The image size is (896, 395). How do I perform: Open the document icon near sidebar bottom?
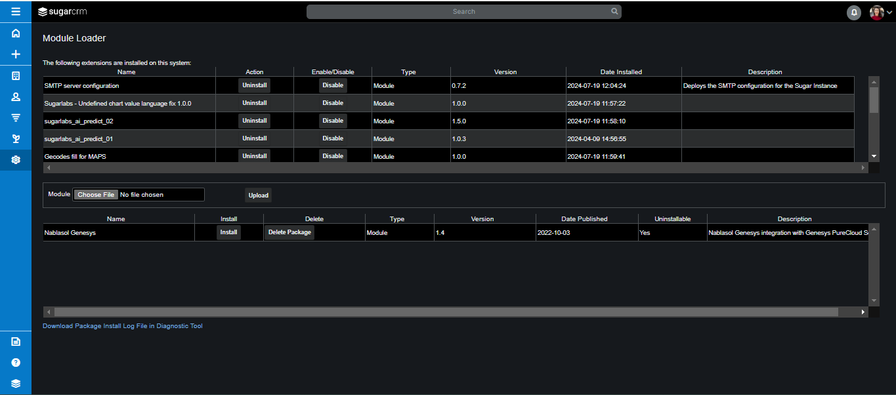pyautogui.click(x=16, y=341)
